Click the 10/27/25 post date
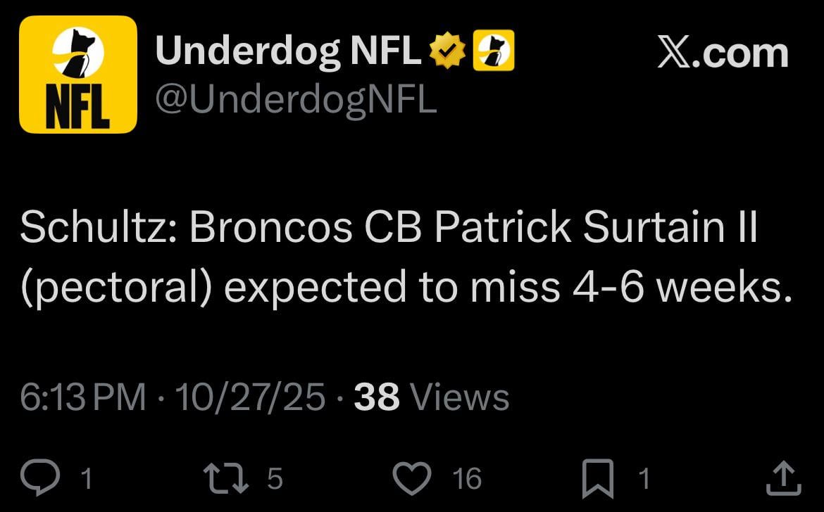 [x=250, y=397]
